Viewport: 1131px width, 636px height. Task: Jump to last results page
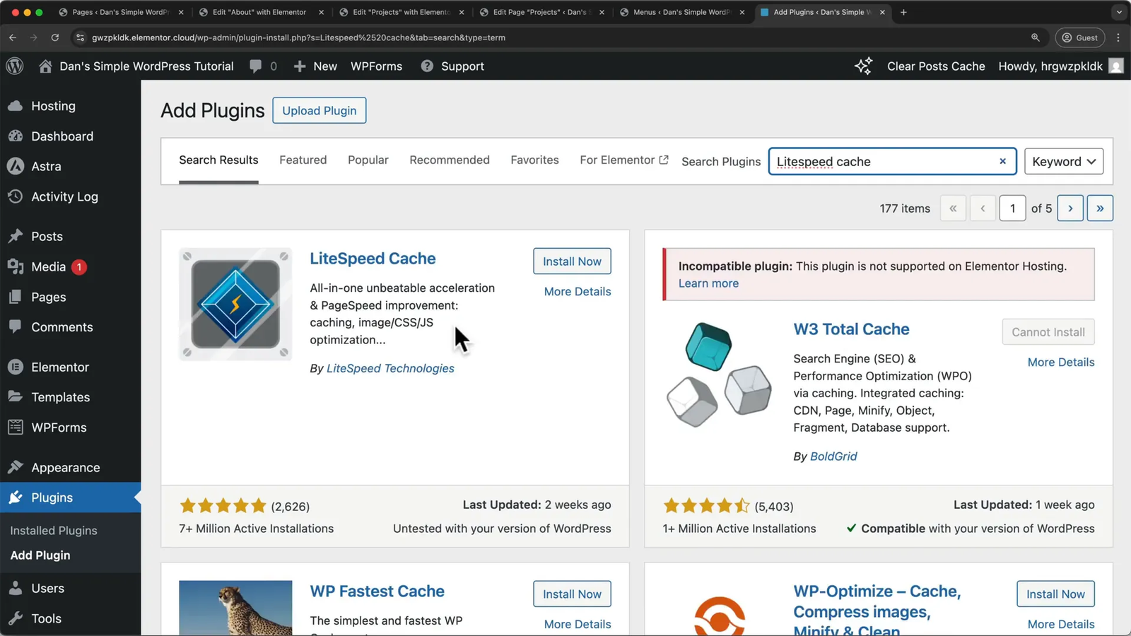click(1100, 208)
